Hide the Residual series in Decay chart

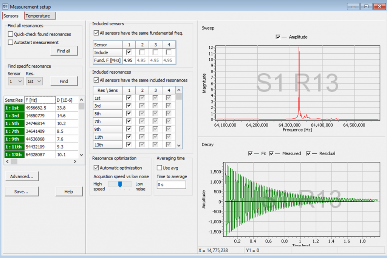click(x=308, y=153)
